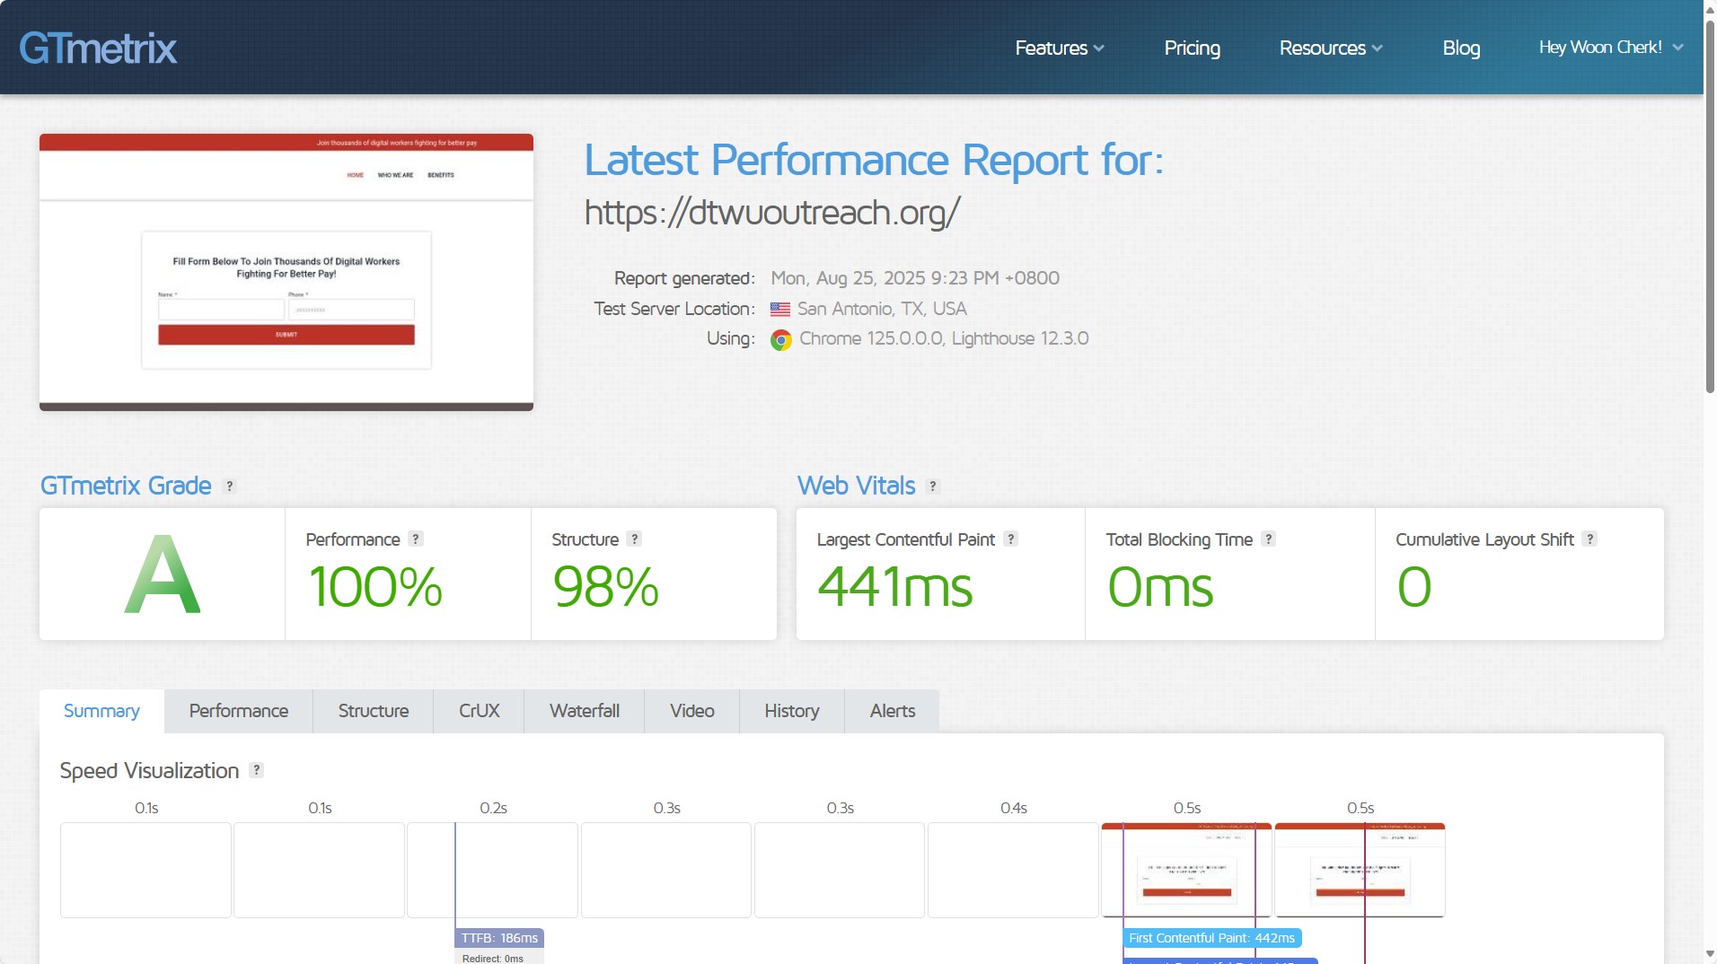Open the Video tab
This screenshot has width=1717, height=964.
tap(692, 711)
